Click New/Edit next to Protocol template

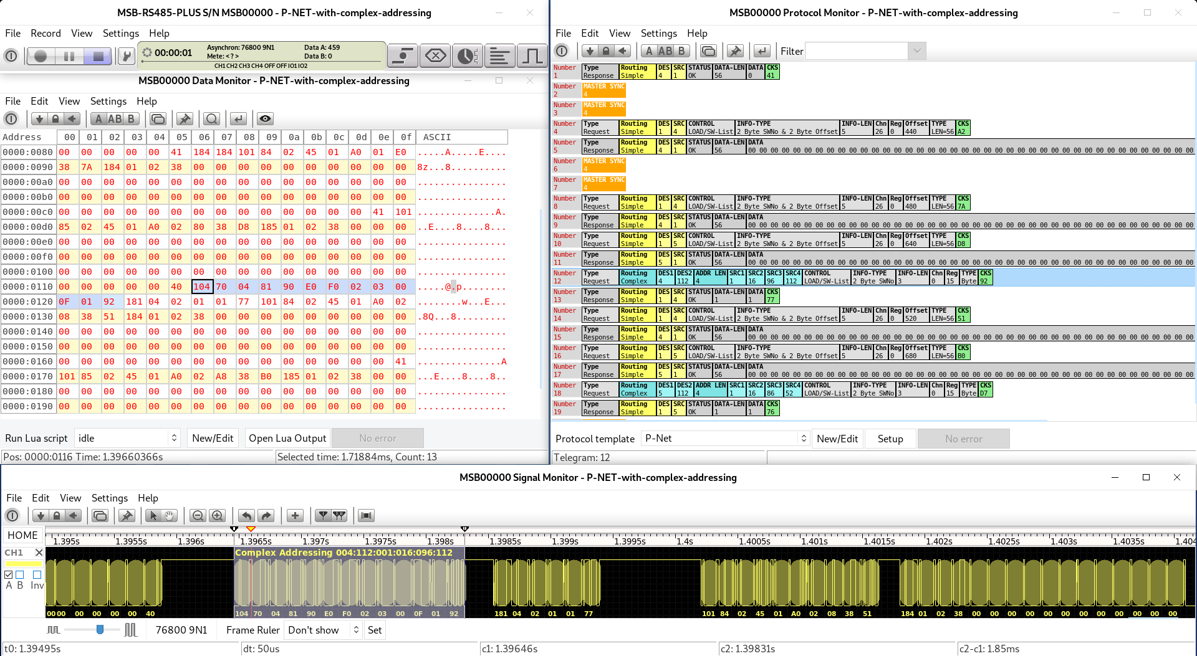tap(837, 439)
